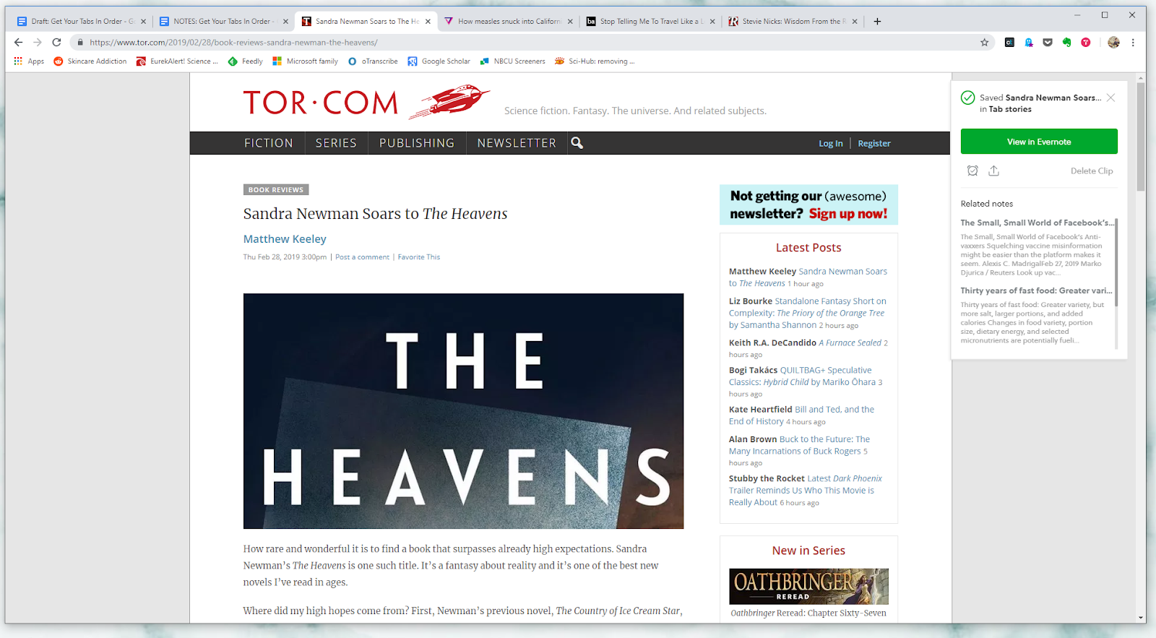Open NBCU Screeners bookmark
The image size is (1156, 638).
[x=512, y=61]
